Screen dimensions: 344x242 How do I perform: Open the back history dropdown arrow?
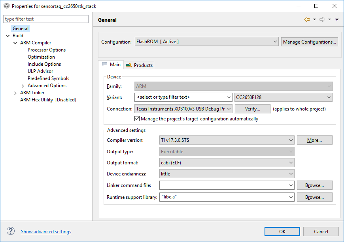point(314,19)
